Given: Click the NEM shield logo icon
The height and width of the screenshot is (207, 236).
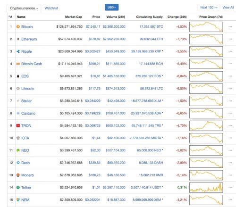Looking at the screenshot, I should point(18,200).
